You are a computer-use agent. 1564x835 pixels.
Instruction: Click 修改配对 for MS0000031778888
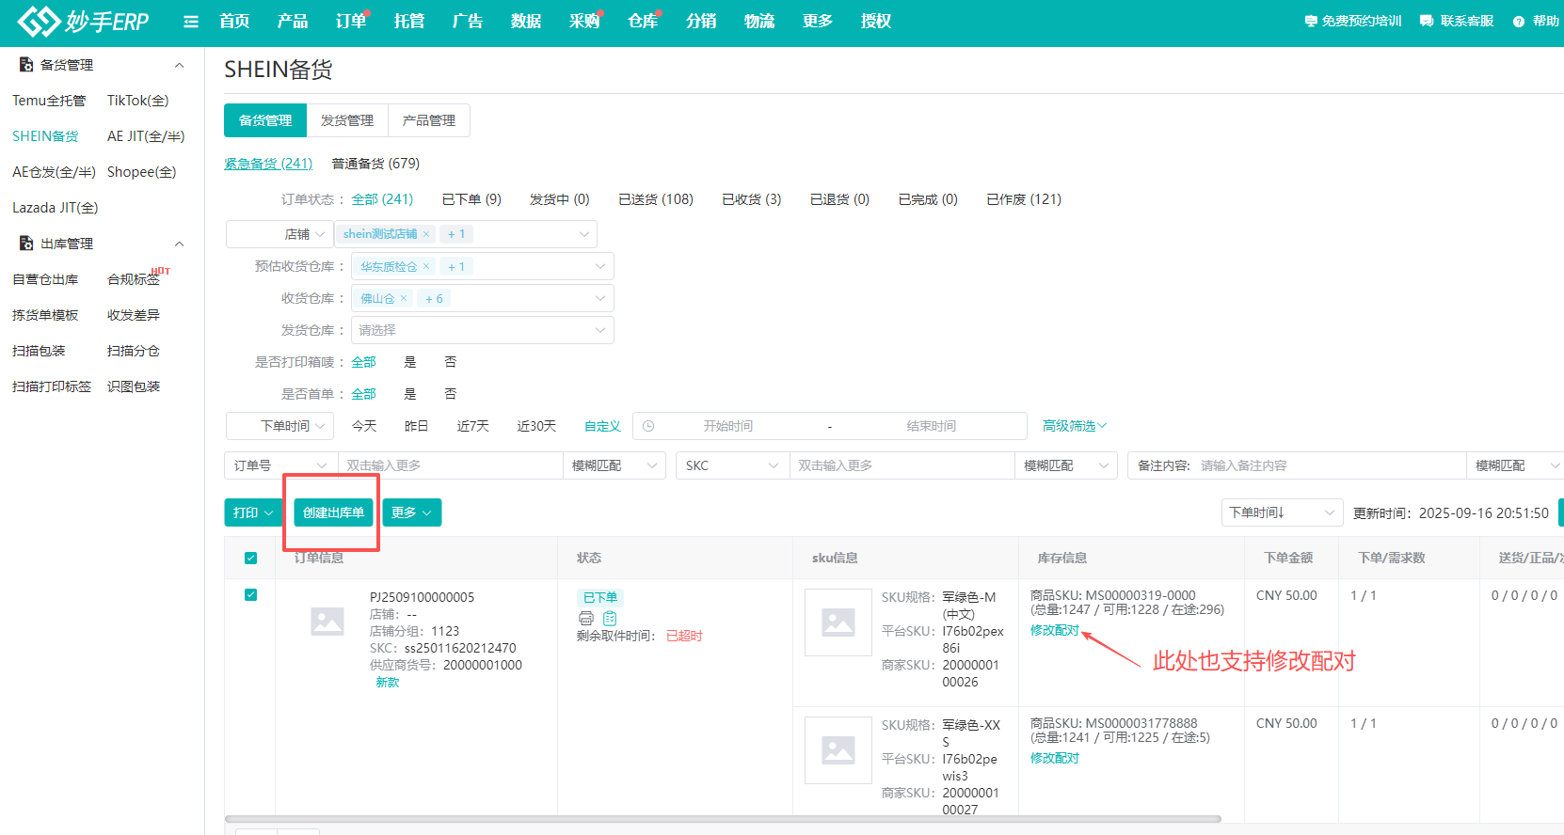(1055, 758)
